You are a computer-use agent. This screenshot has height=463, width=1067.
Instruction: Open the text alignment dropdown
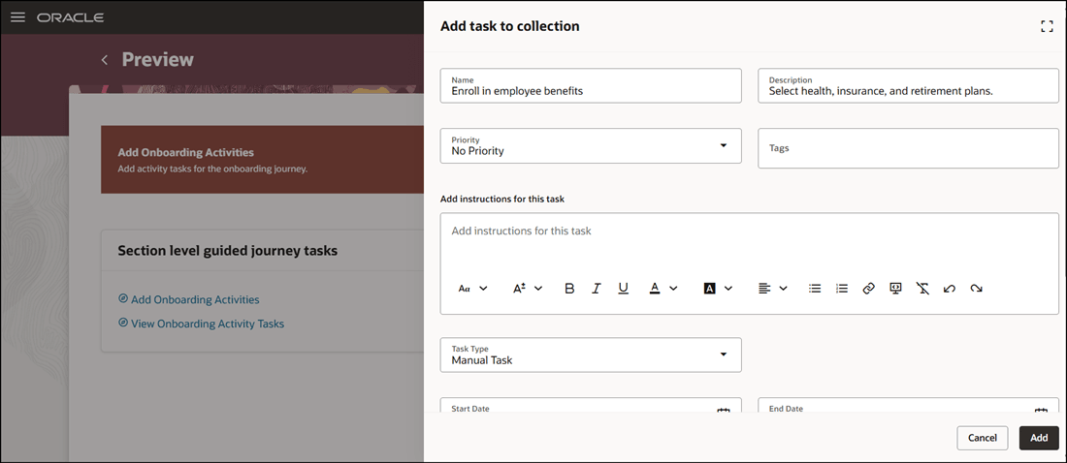[772, 289]
